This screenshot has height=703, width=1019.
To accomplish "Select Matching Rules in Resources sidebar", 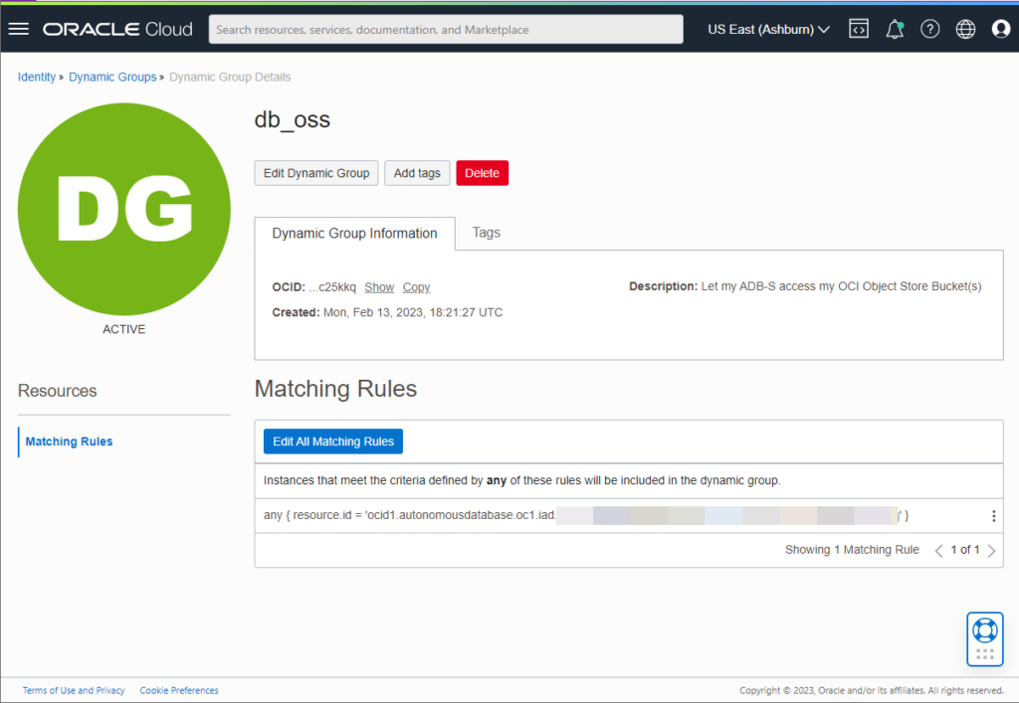I will pyautogui.click(x=69, y=441).
